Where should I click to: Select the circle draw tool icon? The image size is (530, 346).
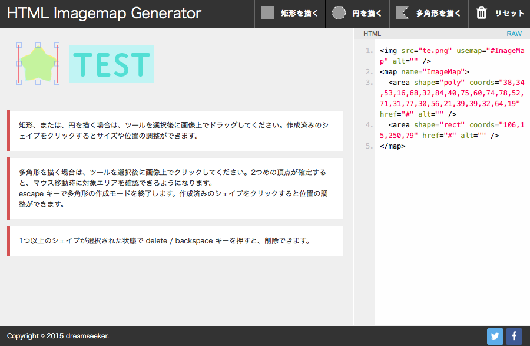pyautogui.click(x=339, y=13)
